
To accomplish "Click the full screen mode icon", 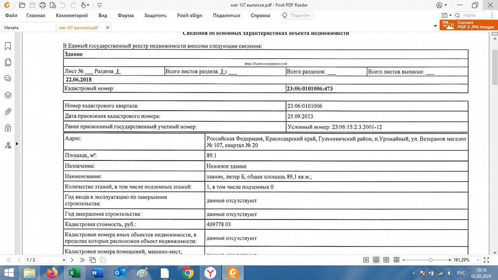I will click(486, 260).
